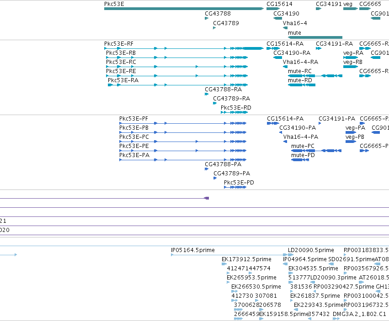
Task: Click the Vha16-4-RA transcript label
Action: pos(300,62)
